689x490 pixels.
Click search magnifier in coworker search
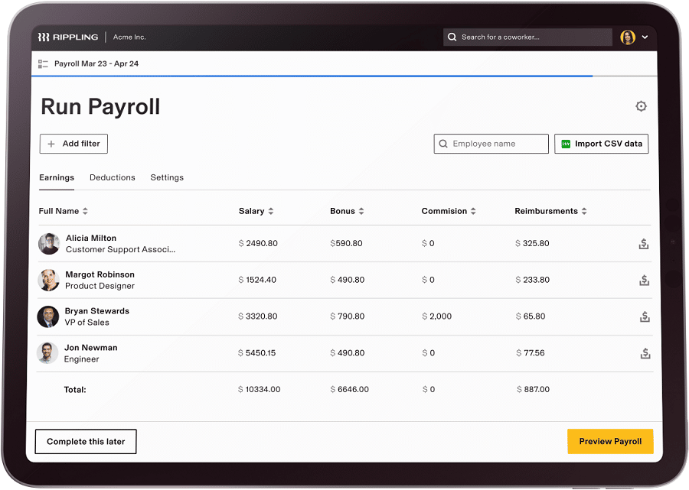(x=452, y=37)
